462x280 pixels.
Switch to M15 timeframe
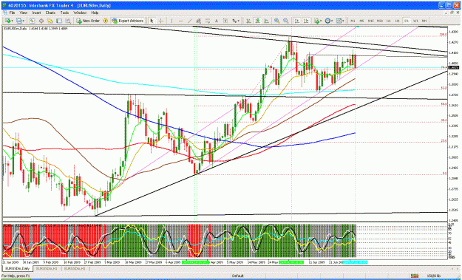click(x=370, y=21)
